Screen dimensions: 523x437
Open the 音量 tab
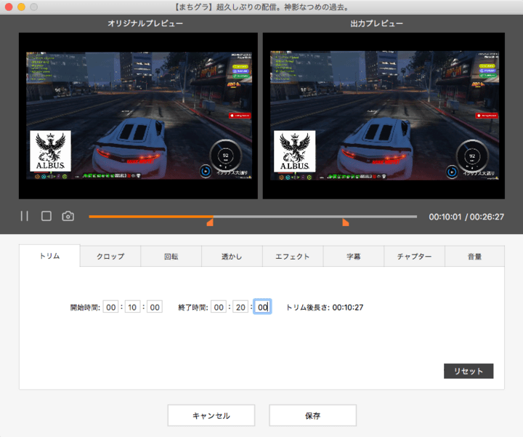474,257
